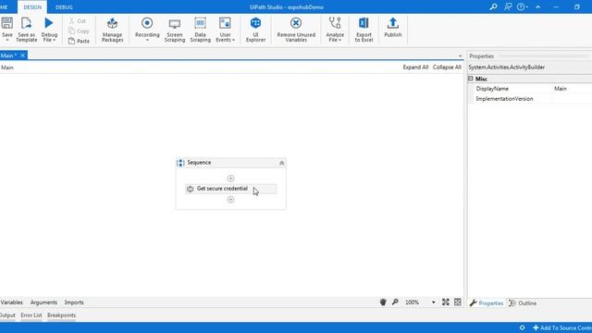Launch Screen Scraping
The image size is (592, 333).
[x=175, y=29]
